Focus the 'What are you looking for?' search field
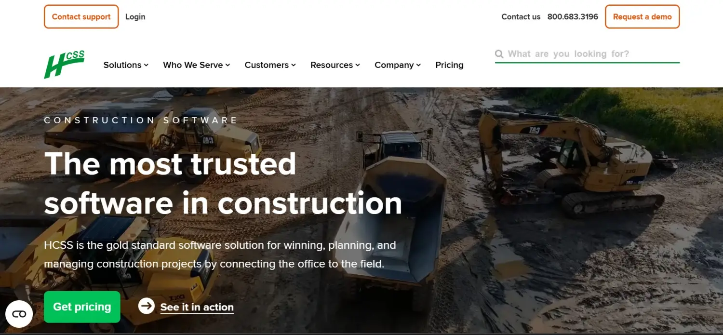Viewport: 723px width, 335px height. tap(587, 54)
